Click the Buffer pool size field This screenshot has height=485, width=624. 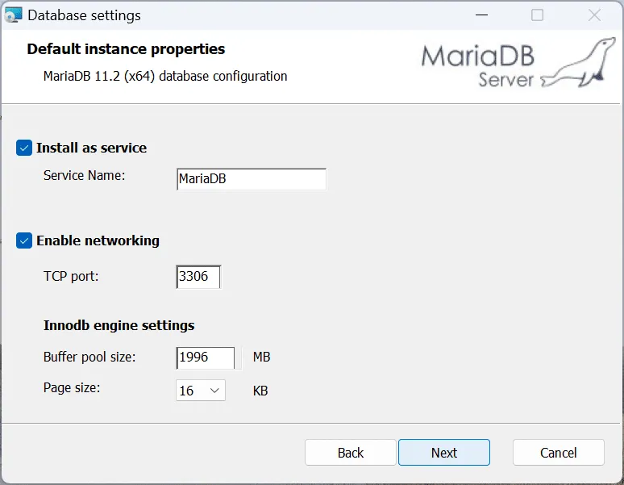(206, 357)
